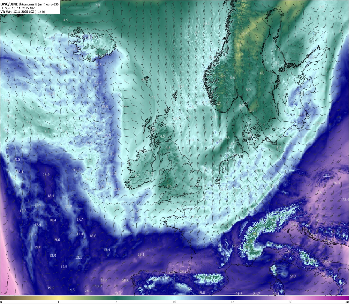Click the 15.0 value in the Atlantic
The width and height of the screenshot is (349, 304).
click(x=17, y=159)
